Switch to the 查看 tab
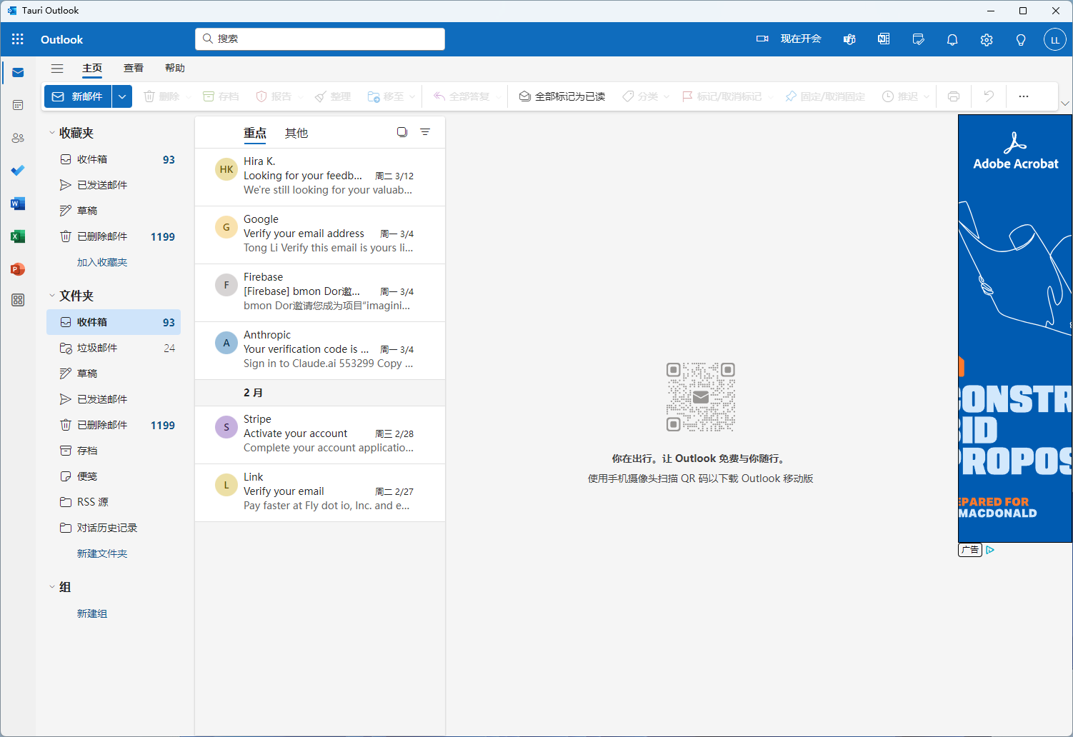Screen dimensions: 1073x737 click(x=134, y=69)
